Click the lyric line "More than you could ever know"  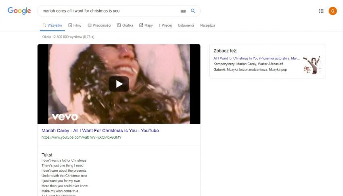[65, 186]
